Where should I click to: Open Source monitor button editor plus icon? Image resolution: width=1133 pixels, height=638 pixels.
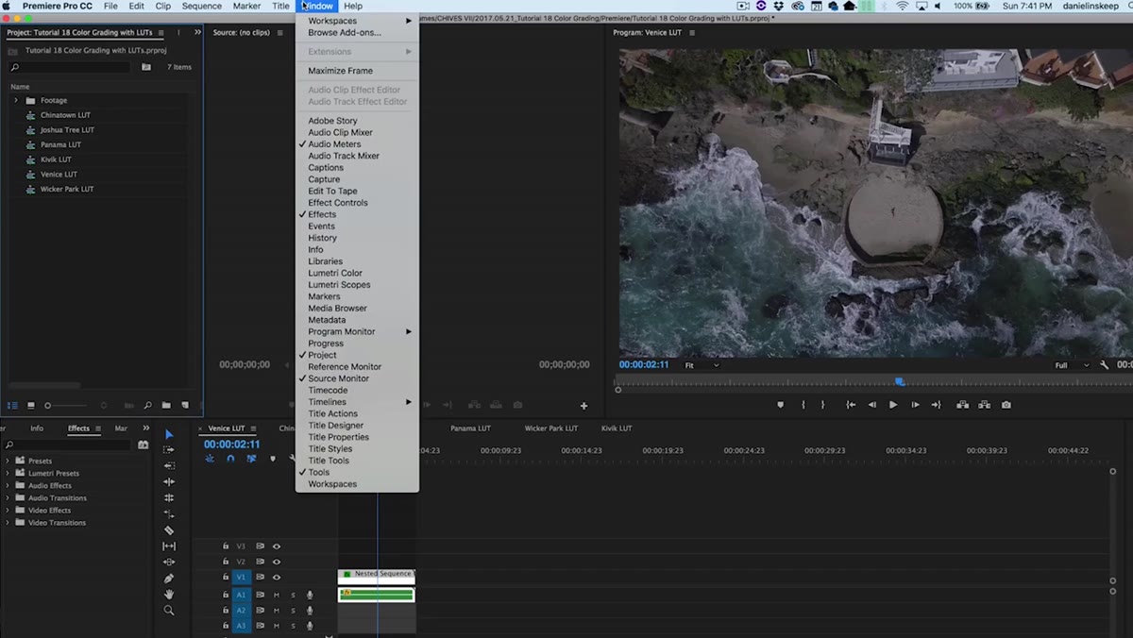(x=583, y=406)
